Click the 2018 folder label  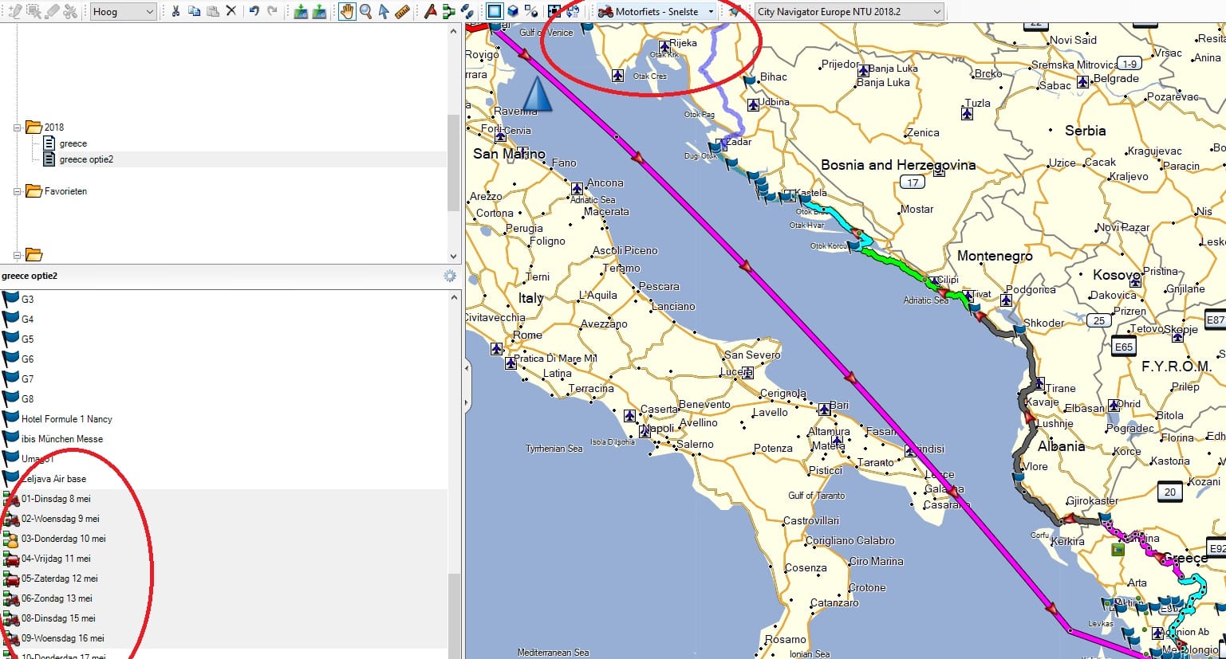[53, 127]
